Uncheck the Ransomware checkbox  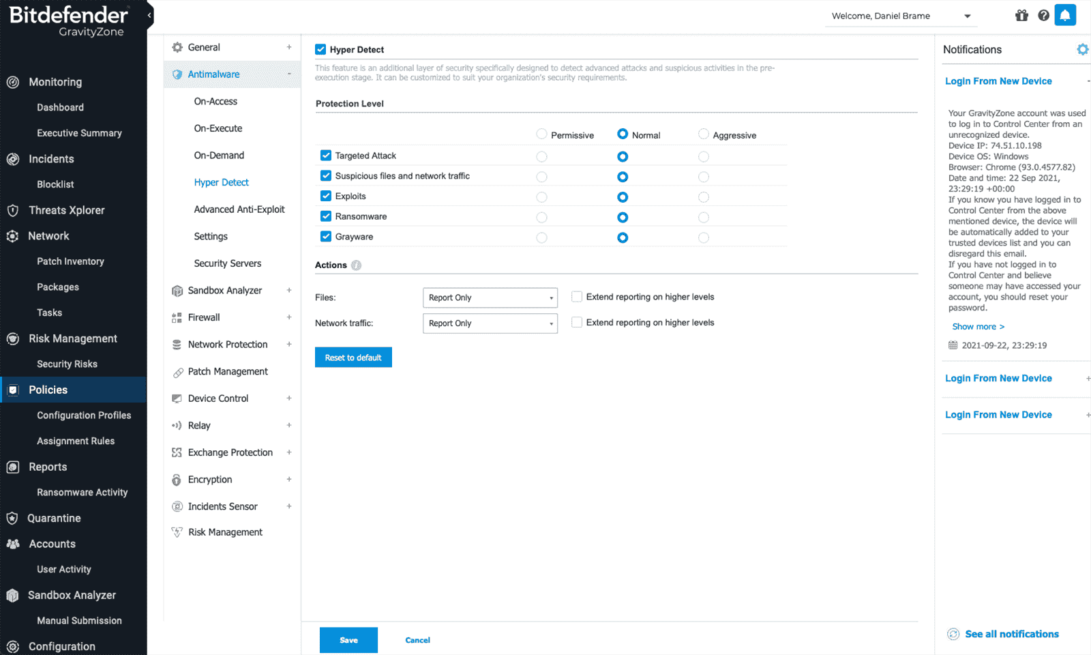point(326,216)
